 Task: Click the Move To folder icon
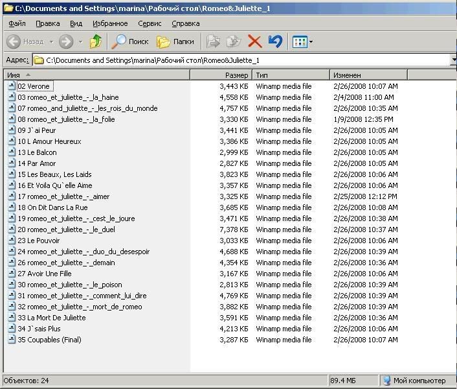tap(214, 41)
